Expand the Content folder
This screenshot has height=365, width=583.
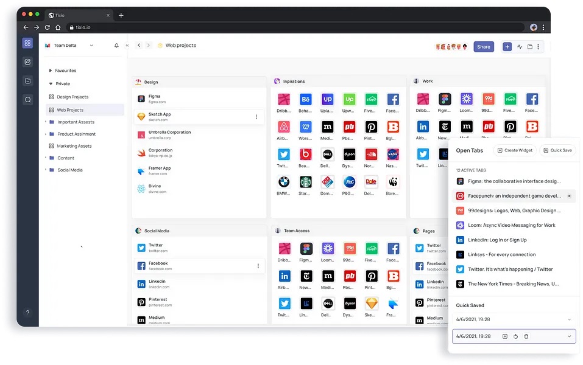pos(46,158)
